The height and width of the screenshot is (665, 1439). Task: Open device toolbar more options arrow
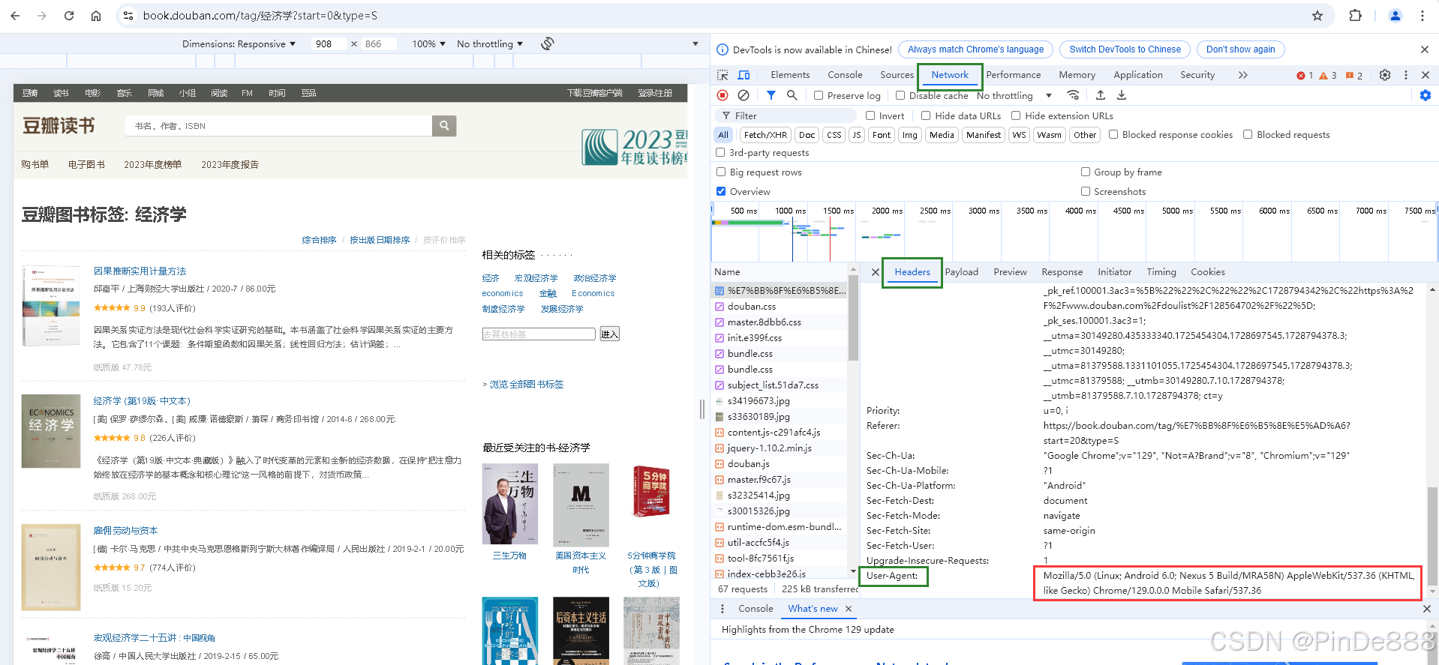pyautogui.click(x=695, y=43)
